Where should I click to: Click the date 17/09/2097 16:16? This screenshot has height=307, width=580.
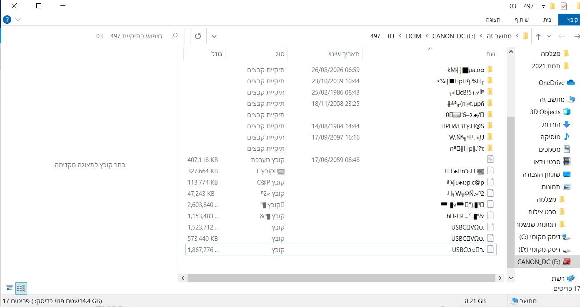pyautogui.click(x=335, y=137)
